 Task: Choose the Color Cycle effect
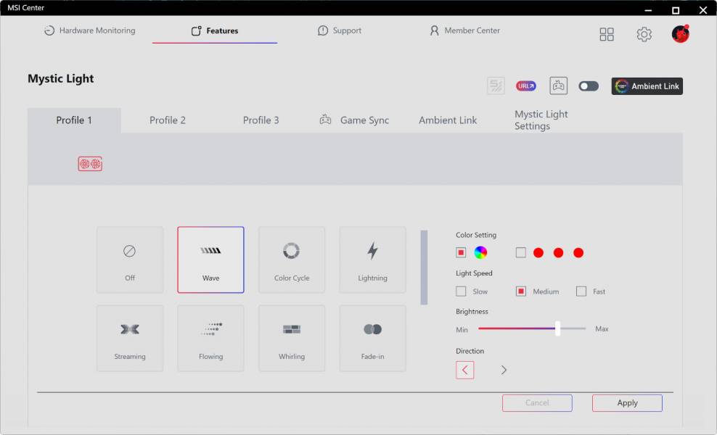[292, 260]
